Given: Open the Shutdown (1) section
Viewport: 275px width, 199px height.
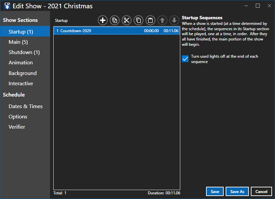Looking at the screenshot, I should (x=25, y=52).
